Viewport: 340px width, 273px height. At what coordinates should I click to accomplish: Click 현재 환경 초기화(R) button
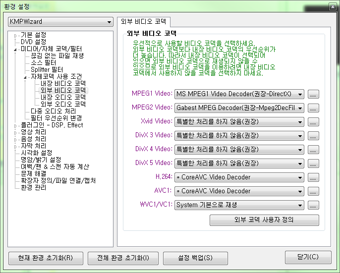(46, 258)
